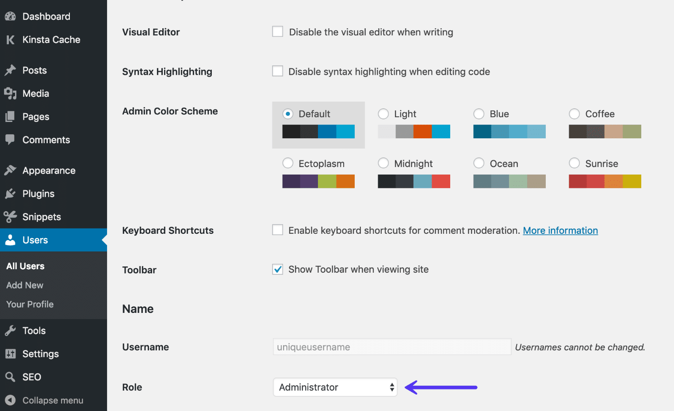Click the Comments speech bubble icon
This screenshot has width=674, height=411.
click(11, 140)
